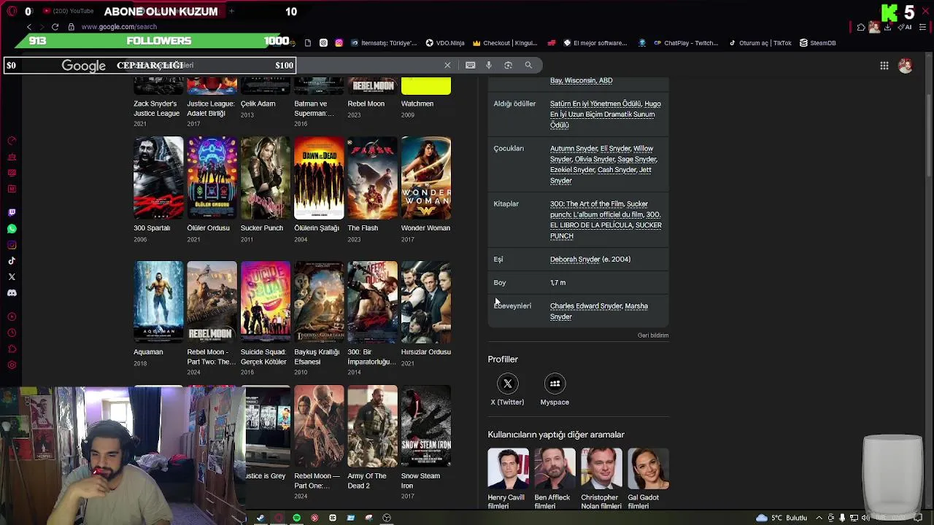The width and height of the screenshot is (934, 525).
Task: Go back to previous page
Action: pos(29,27)
